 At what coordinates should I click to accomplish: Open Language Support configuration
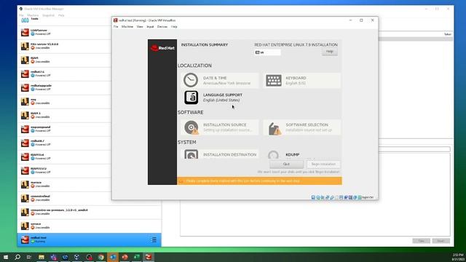coord(220,98)
